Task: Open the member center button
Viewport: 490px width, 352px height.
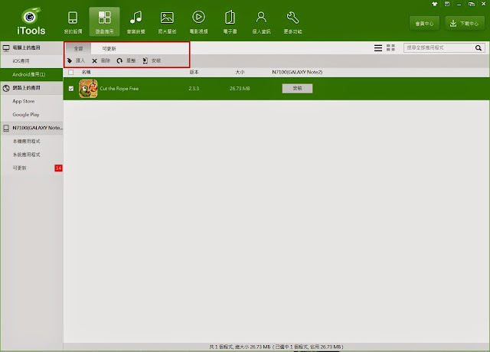Action: tap(424, 24)
